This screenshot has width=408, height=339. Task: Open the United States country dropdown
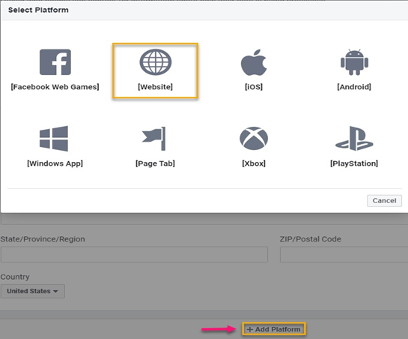33,291
